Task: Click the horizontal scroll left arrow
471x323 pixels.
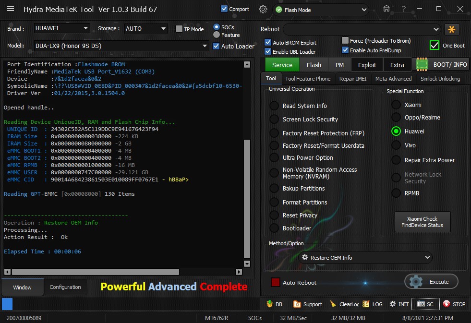Action: click(x=8, y=272)
